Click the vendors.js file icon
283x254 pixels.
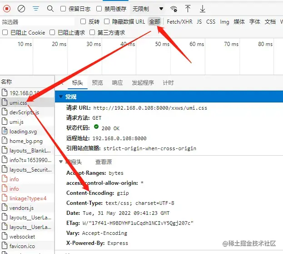click(5, 207)
